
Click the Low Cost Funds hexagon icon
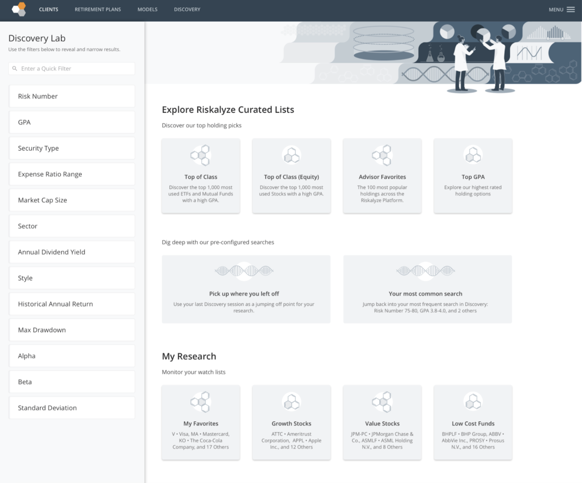(x=473, y=402)
